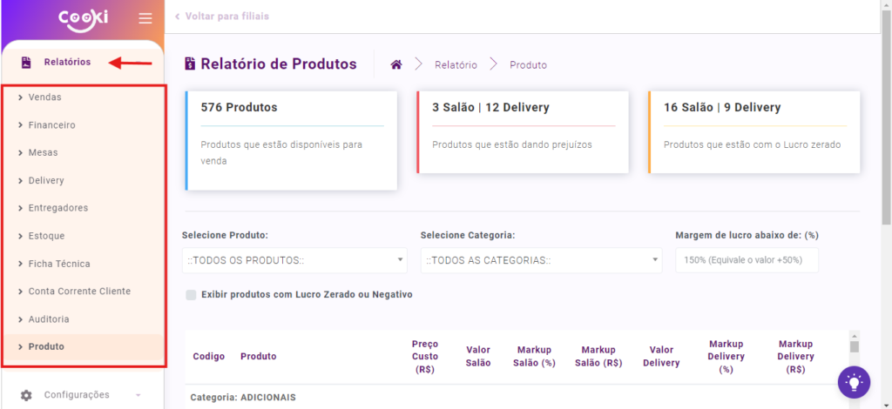Click the Relatório de Produtos title icon
Screen dimensions: 892x409
(x=190, y=64)
